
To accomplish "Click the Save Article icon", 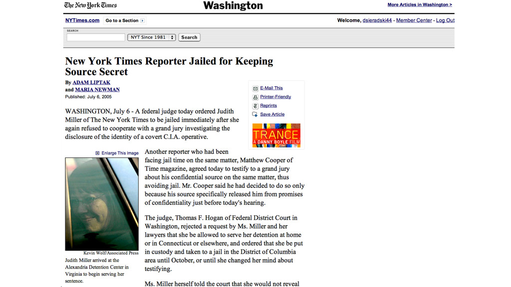I will point(255,115).
